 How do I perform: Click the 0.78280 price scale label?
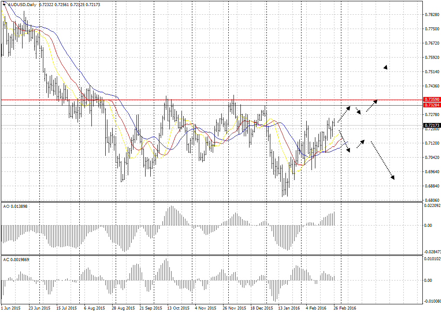coord(431,15)
